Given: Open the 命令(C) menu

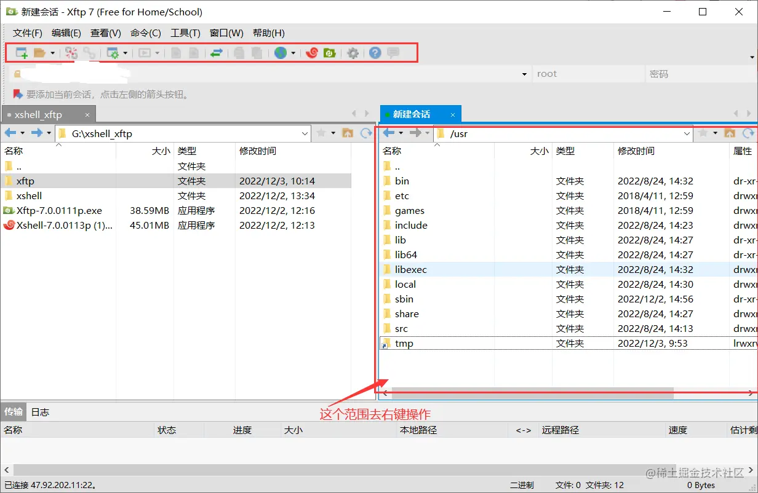Looking at the screenshot, I should click(146, 33).
